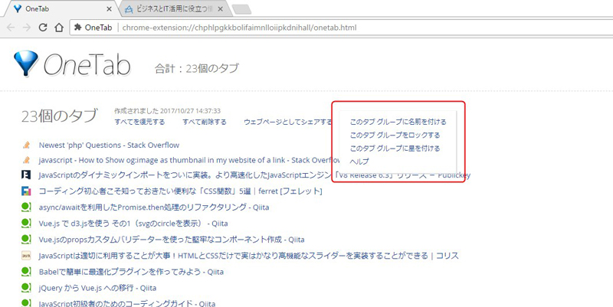Open the async/await Promise.then Qiita link
Screen dimensions: 613x307
pos(154,207)
